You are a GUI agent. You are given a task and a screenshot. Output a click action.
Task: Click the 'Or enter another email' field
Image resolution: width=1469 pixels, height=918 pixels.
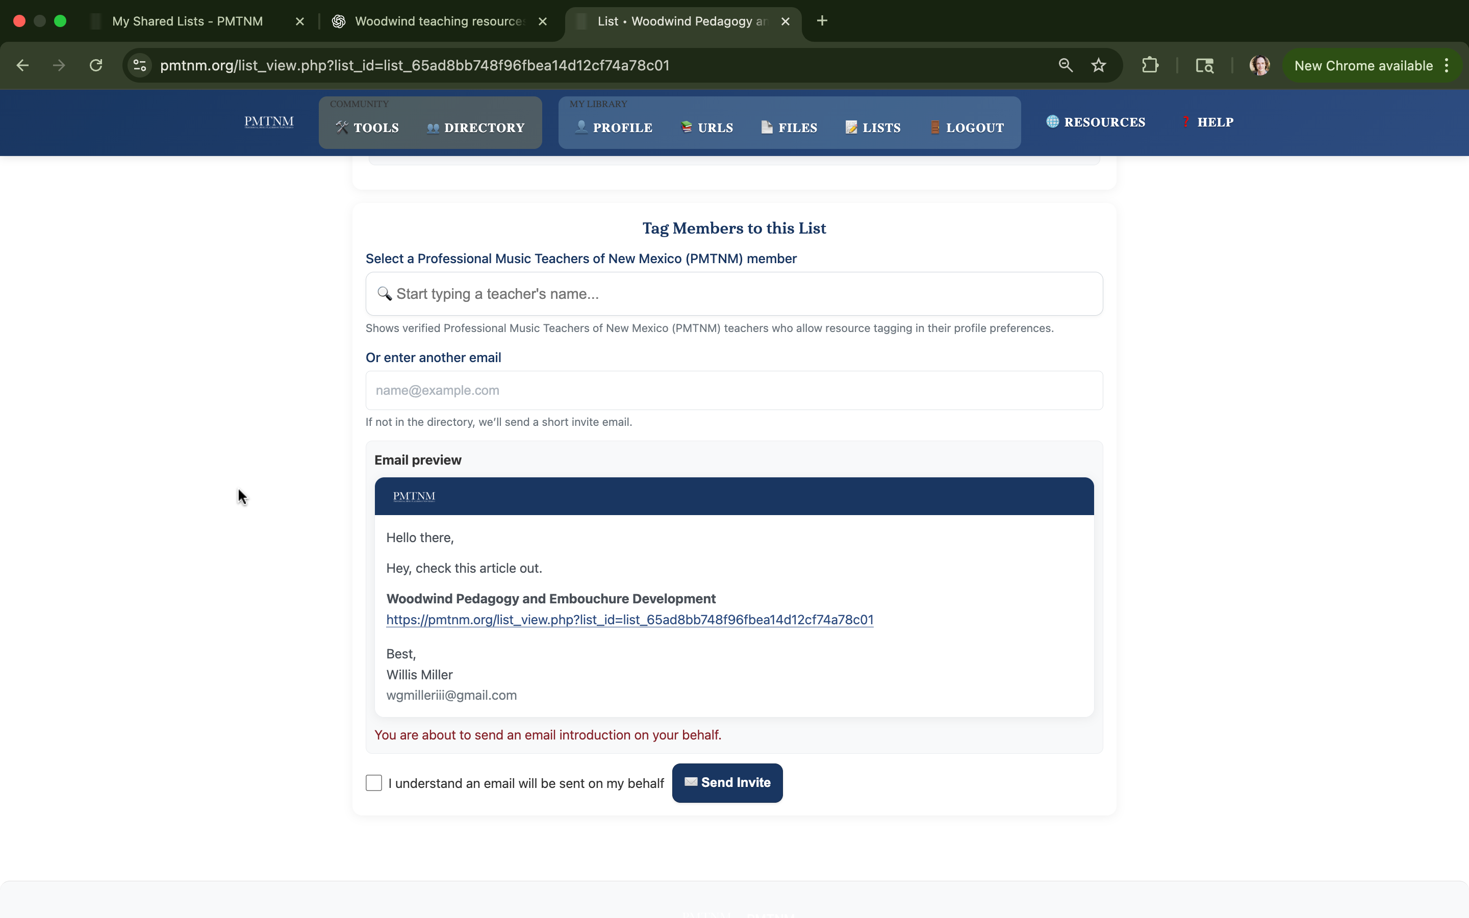(x=733, y=390)
